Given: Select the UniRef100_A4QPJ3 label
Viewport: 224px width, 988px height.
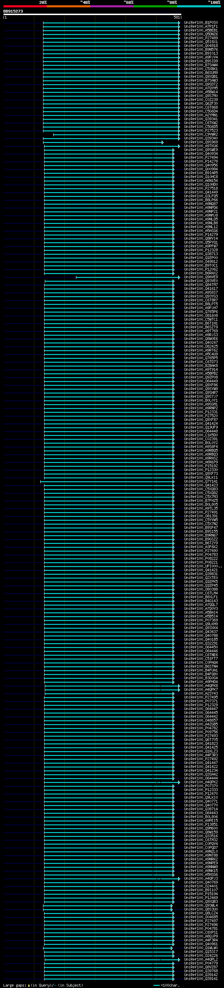Looking at the screenshot, I should [x=201, y=878].
